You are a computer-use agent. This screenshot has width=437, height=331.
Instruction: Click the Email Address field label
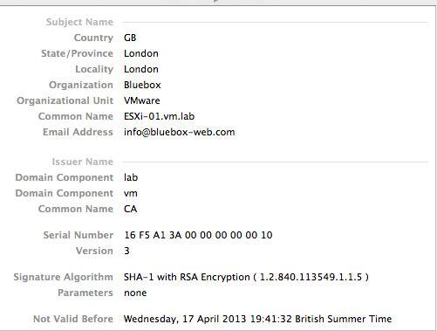click(x=78, y=132)
